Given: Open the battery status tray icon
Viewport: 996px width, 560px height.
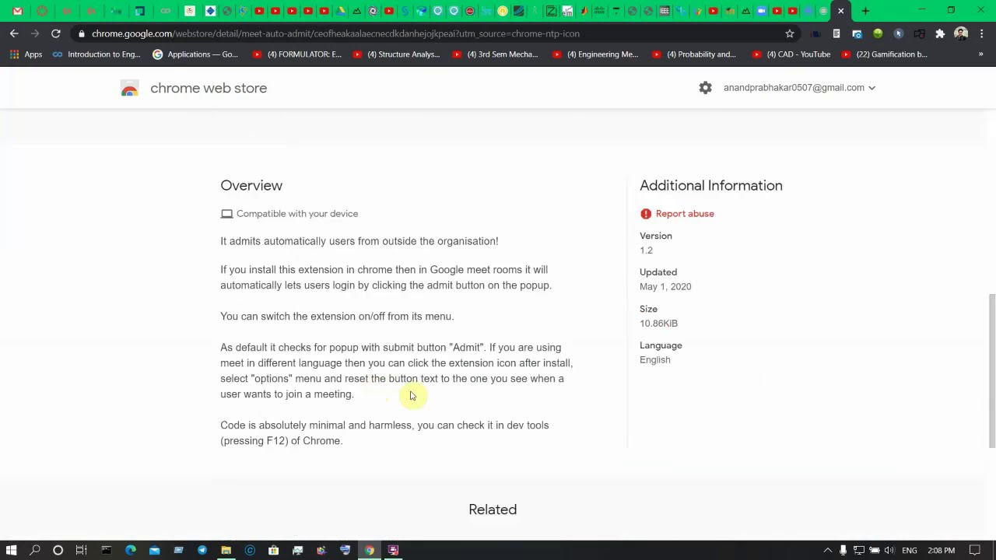Looking at the screenshot, I should click(x=874, y=550).
